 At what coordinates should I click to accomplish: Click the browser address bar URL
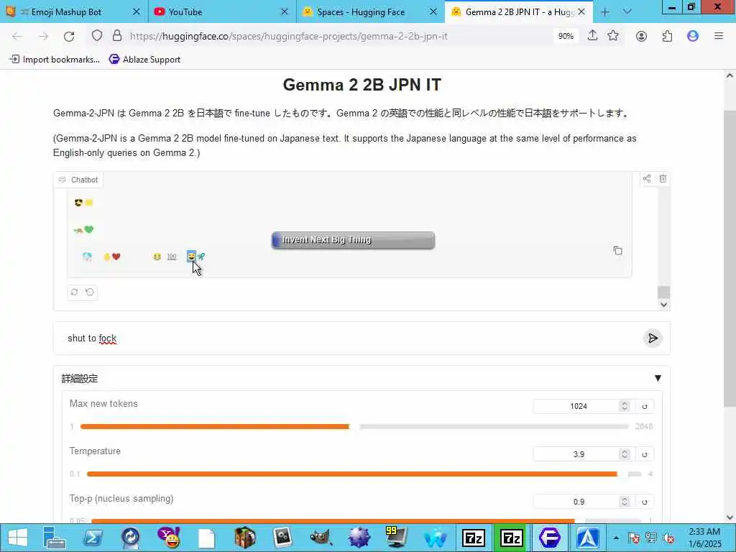pyautogui.click(x=289, y=36)
